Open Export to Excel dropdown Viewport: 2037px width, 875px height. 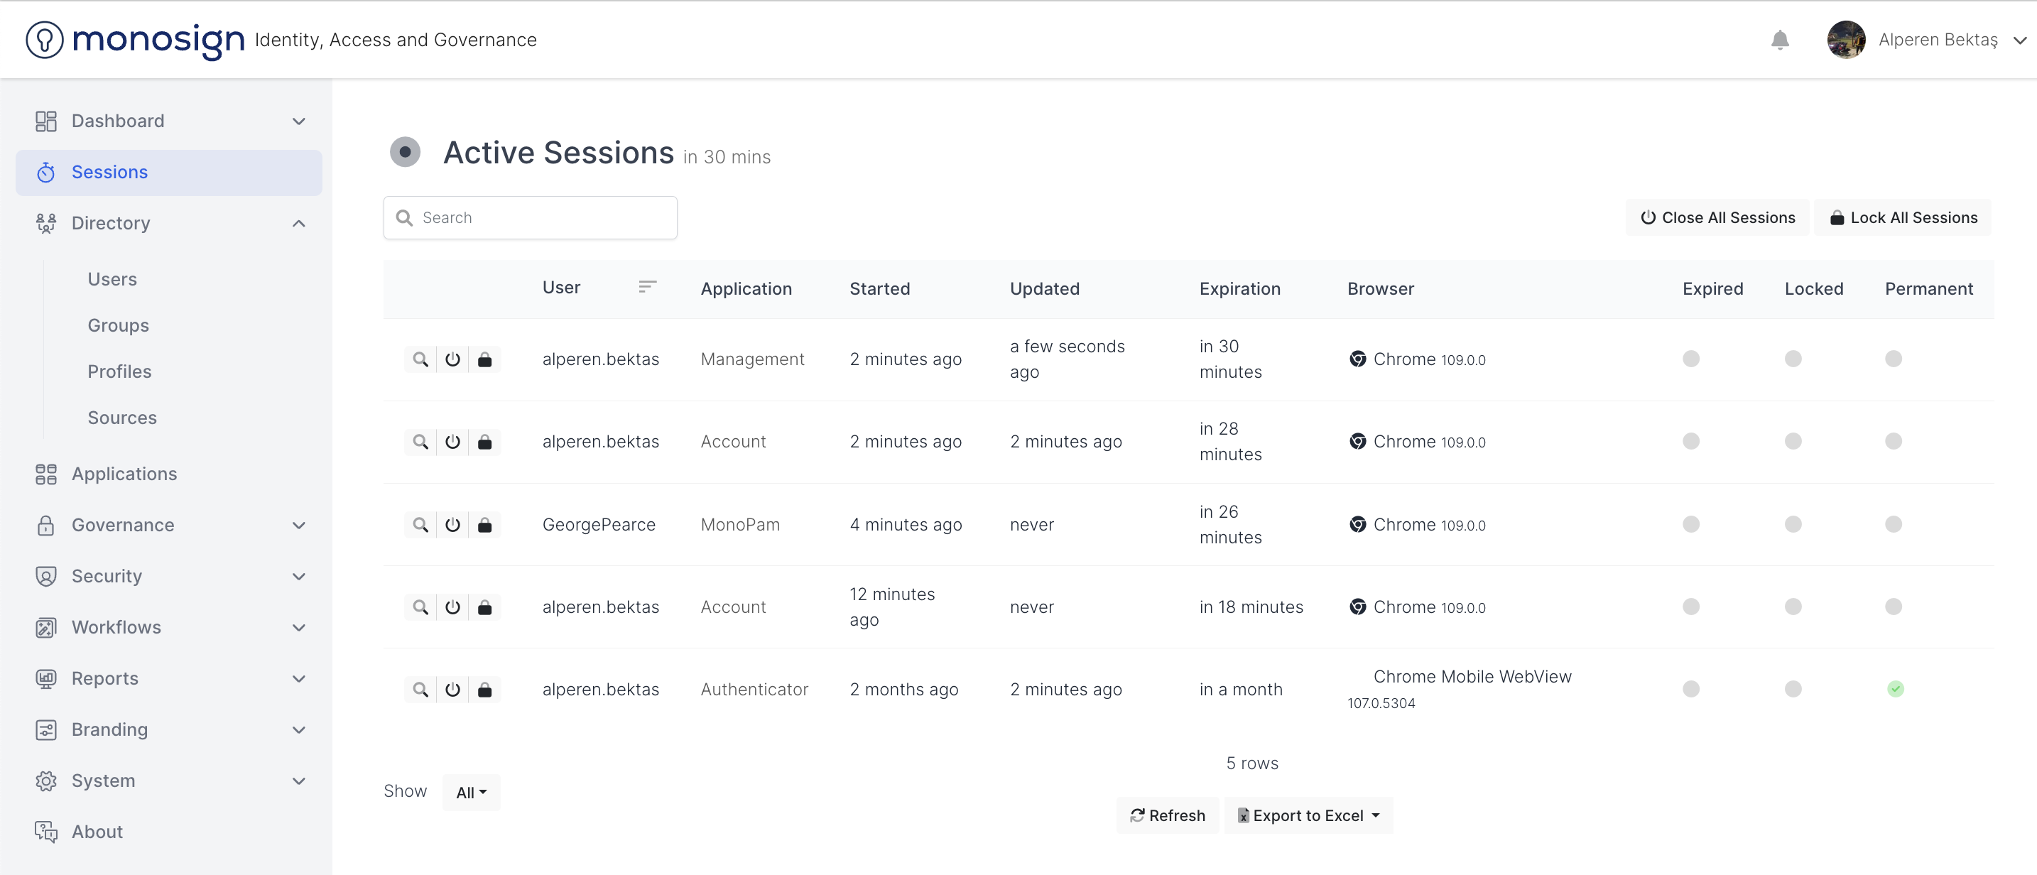(x=1309, y=816)
